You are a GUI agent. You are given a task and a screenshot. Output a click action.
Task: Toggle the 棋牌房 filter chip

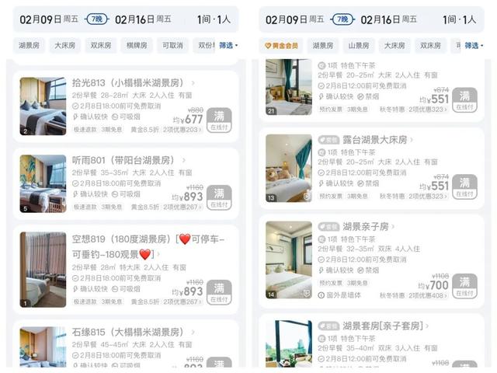tap(137, 45)
